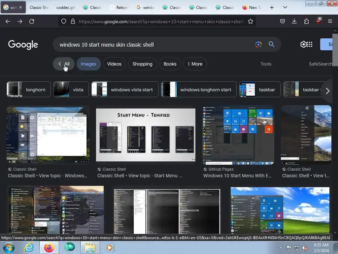
Task: Search by image with Google Lens icon
Action: pos(258,45)
